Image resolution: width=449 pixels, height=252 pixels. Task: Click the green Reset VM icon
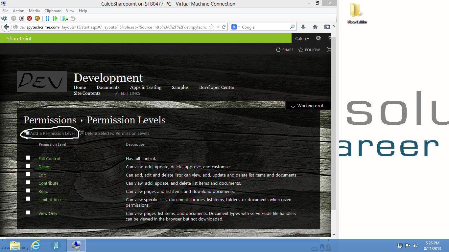pyautogui.click(x=55, y=18)
